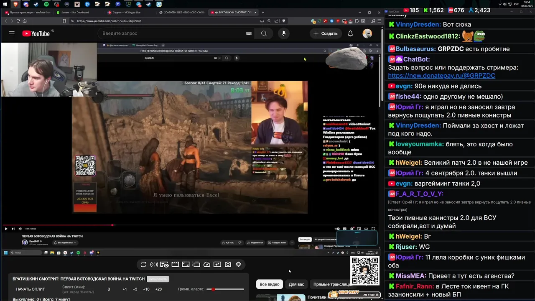Viewport: 535px width, 301px height.
Task: Switch to Прямые трансляции YouTube Studio tab
Action: point(28,13)
